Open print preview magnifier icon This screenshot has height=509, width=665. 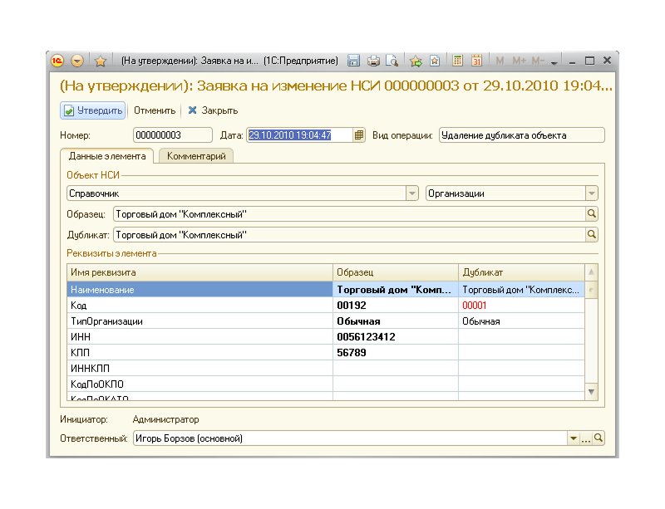tap(392, 61)
